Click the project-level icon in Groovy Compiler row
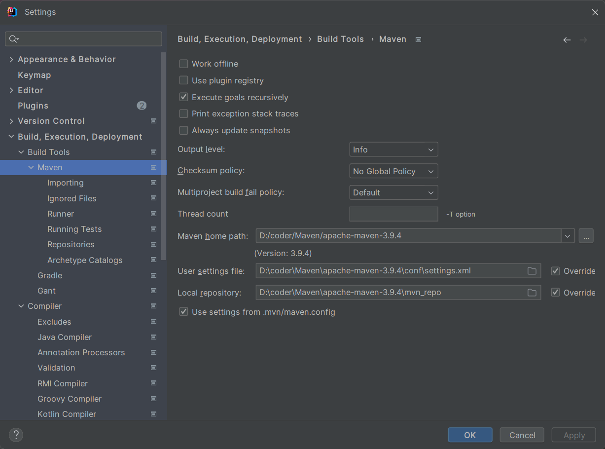The width and height of the screenshot is (605, 449). (153, 399)
